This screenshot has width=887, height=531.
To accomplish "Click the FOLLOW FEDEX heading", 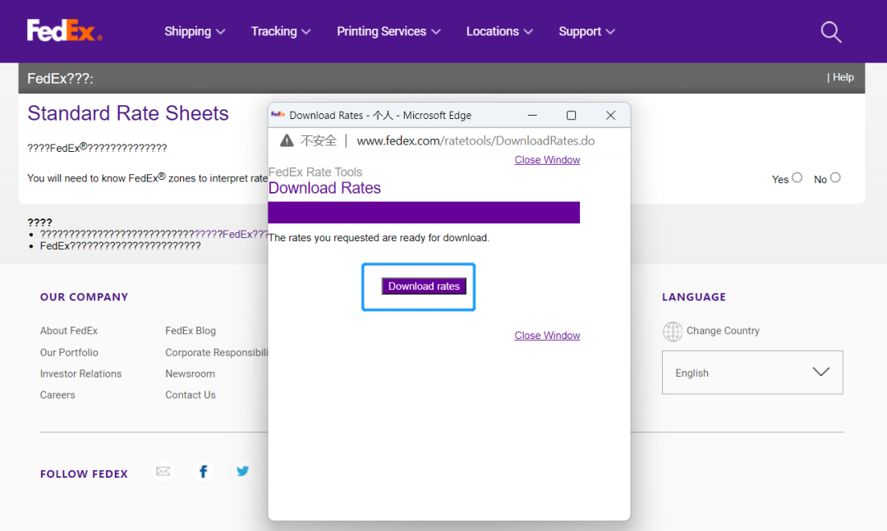I will point(84,474).
